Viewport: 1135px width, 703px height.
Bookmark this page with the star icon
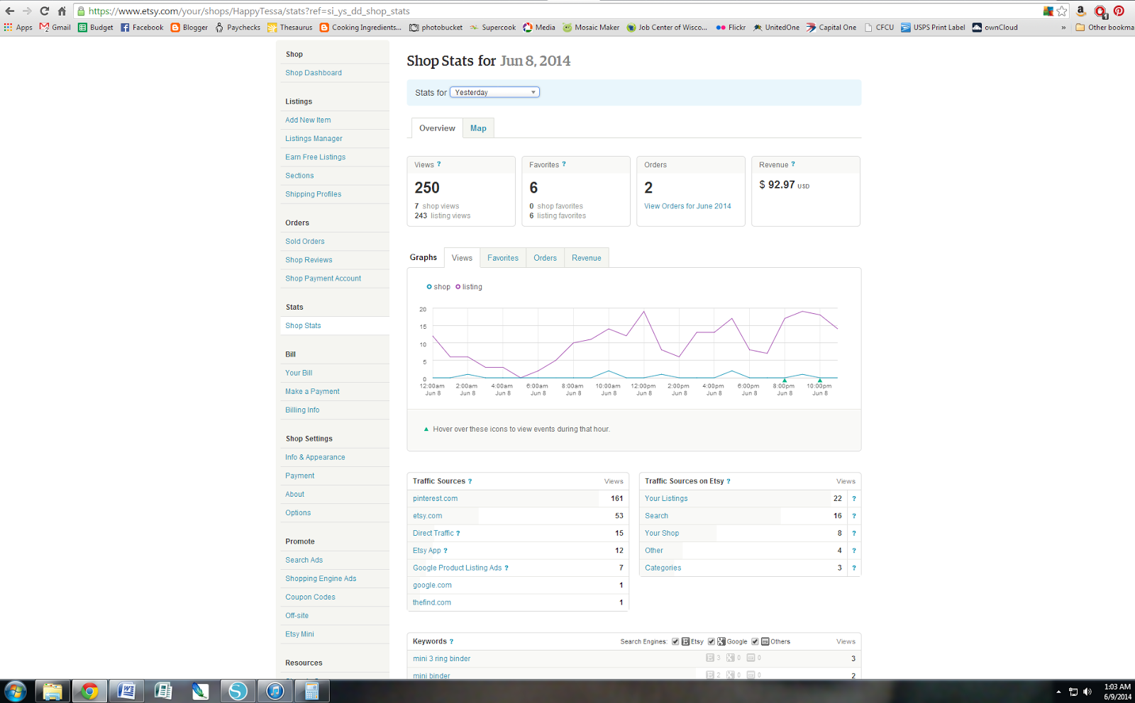pyautogui.click(x=1062, y=11)
